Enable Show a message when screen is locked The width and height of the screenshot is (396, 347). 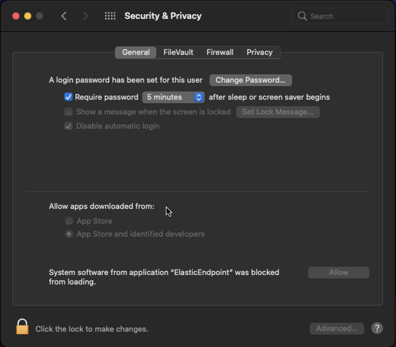point(68,112)
